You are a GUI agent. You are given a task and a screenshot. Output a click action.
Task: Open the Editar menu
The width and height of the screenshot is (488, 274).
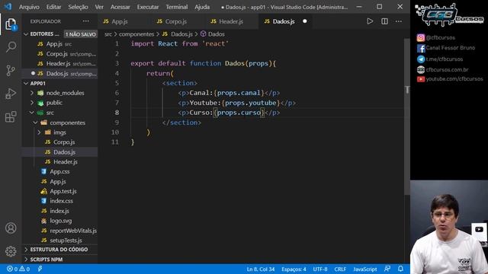pyautogui.click(x=54, y=7)
